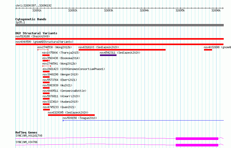Click the nsv6316103 (Sedlazeck2020) label

pyautogui.click(x=99, y=47)
